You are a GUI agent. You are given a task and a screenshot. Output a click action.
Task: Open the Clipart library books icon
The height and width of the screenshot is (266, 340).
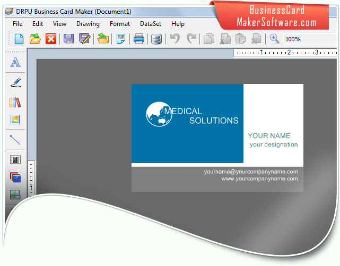tap(15, 102)
